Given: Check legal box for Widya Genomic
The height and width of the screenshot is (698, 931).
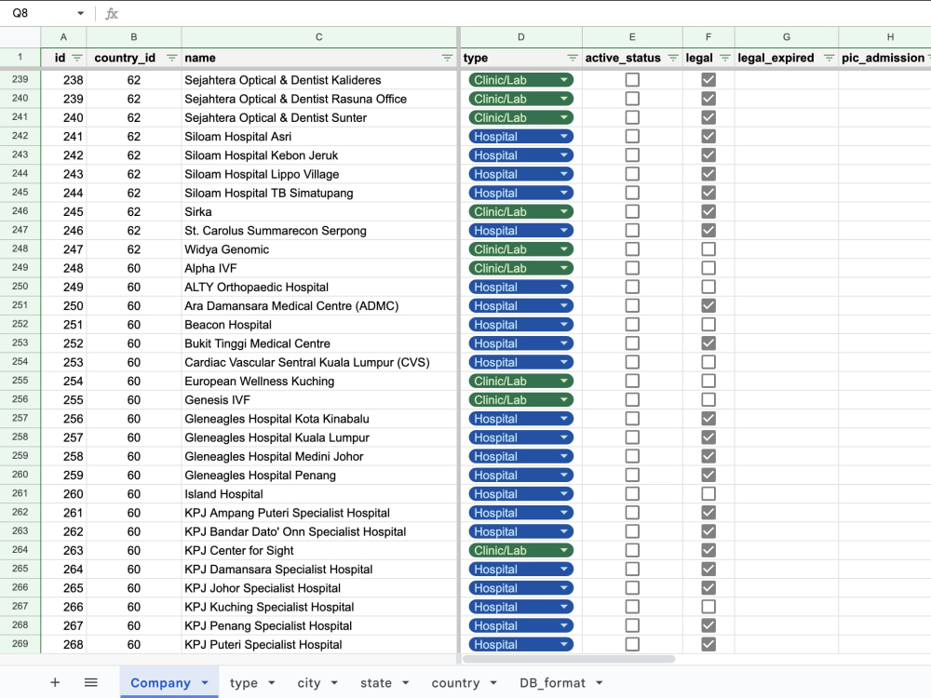Looking at the screenshot, I should 708,249.
